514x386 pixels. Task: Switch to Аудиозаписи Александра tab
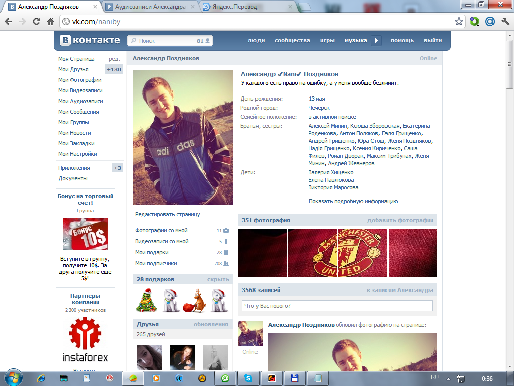click(x=151, y=7)
